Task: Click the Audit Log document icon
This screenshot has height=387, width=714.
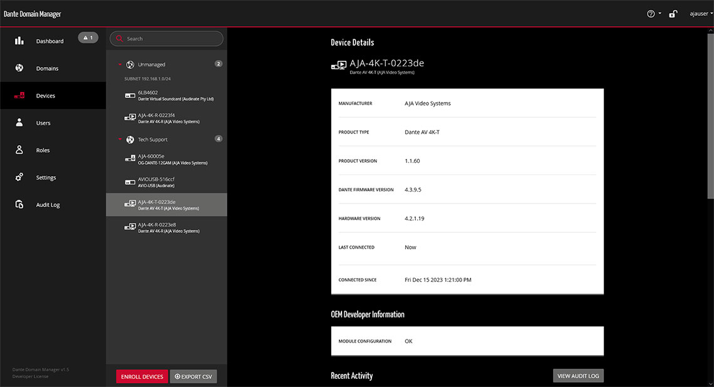Action: [x=19, y=205]
